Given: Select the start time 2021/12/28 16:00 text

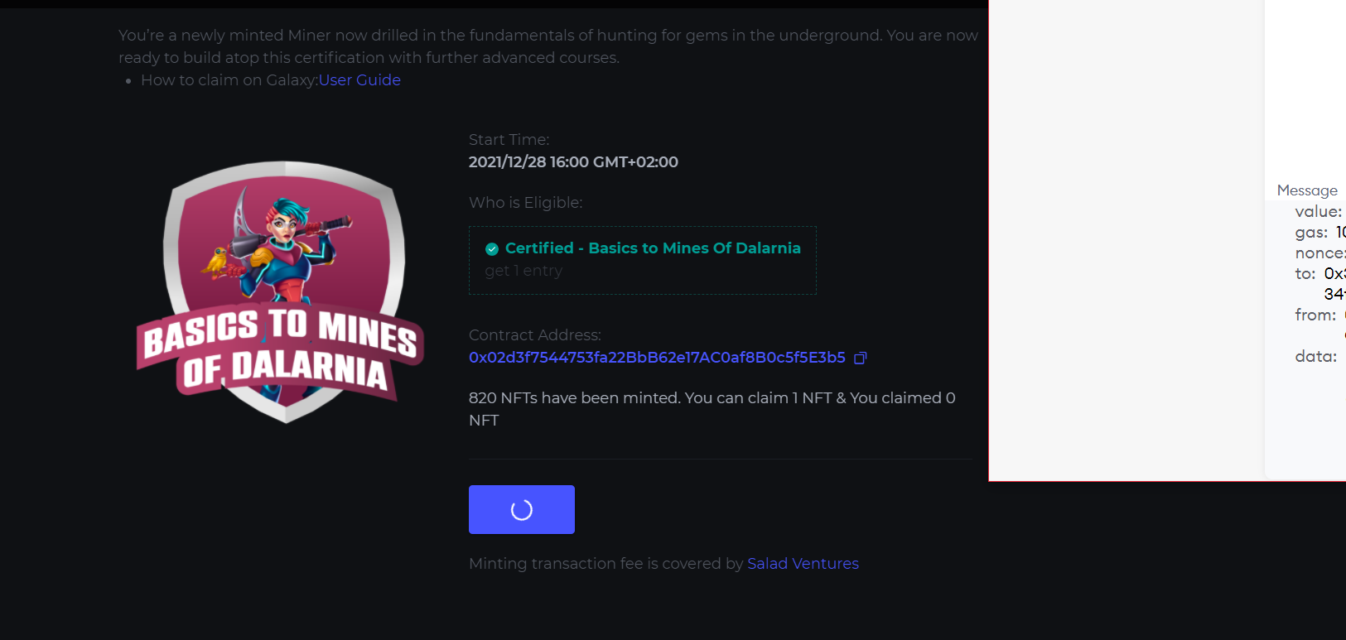Looking at the screenshot, I should [573, 162].
